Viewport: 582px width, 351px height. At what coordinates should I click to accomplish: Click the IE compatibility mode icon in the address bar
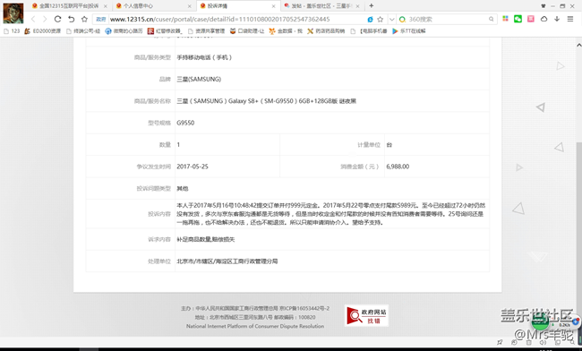click(370, 20)
